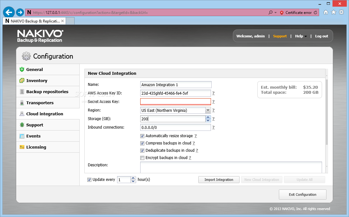The width and height of the screenshot is (349, 217).
Task: Select Licensing in the sidebar
Action: click(x=48, y=147)
